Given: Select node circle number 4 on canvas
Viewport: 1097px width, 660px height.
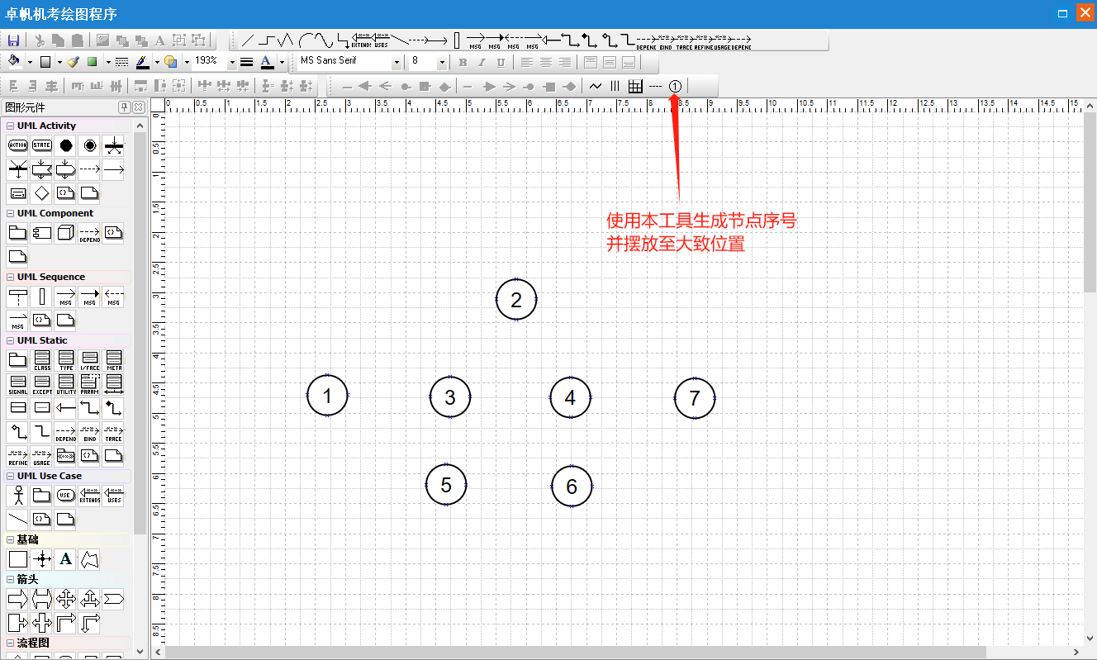Looking at the screenshot, I should pos(570,397).
